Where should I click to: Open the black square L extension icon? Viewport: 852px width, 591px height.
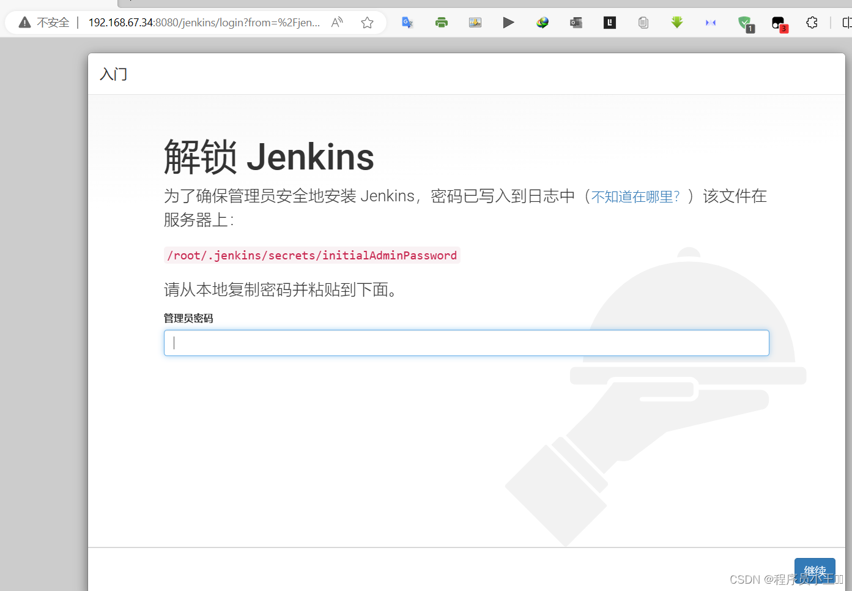tap(610, 23)
